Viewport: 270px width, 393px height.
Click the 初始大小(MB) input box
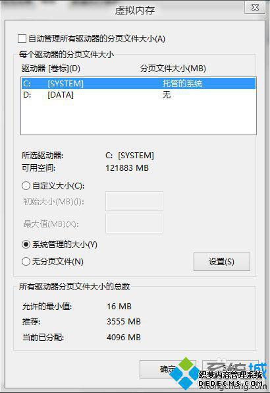[134, 201]
